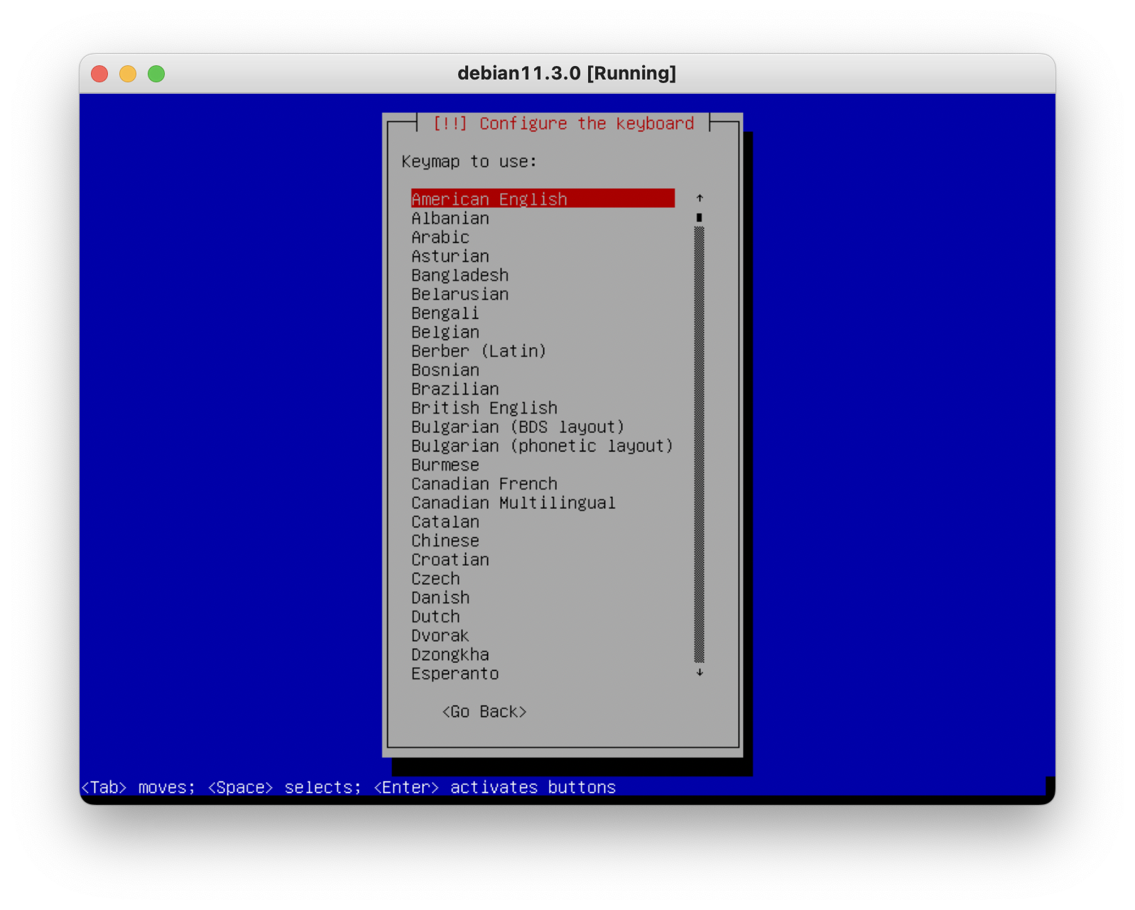Choose Bulgarian (phonetic layout) entry

(542, 446)
